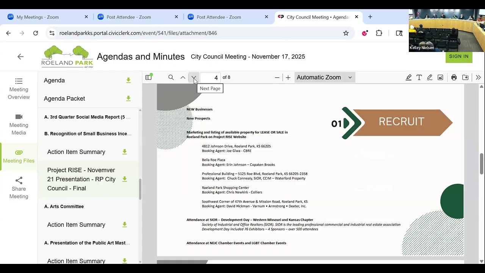Click the Kelley Nielsen video thumbnail
Viewport: 485px width, 273px height.
click(447, 30)
